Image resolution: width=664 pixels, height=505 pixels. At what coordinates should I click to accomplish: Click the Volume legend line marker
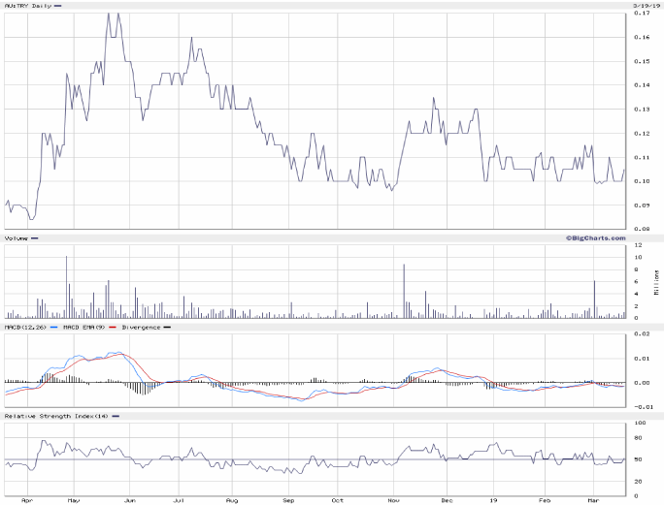(36, 237)
